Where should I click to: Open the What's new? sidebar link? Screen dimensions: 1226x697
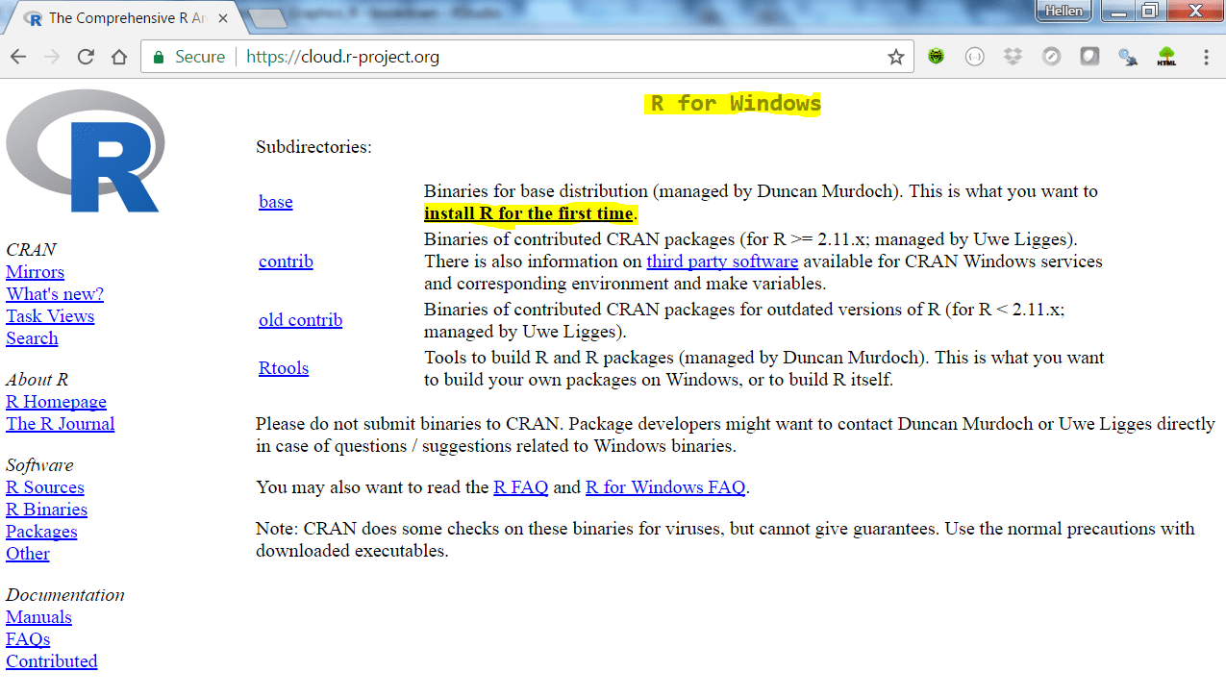coord(55,294)
